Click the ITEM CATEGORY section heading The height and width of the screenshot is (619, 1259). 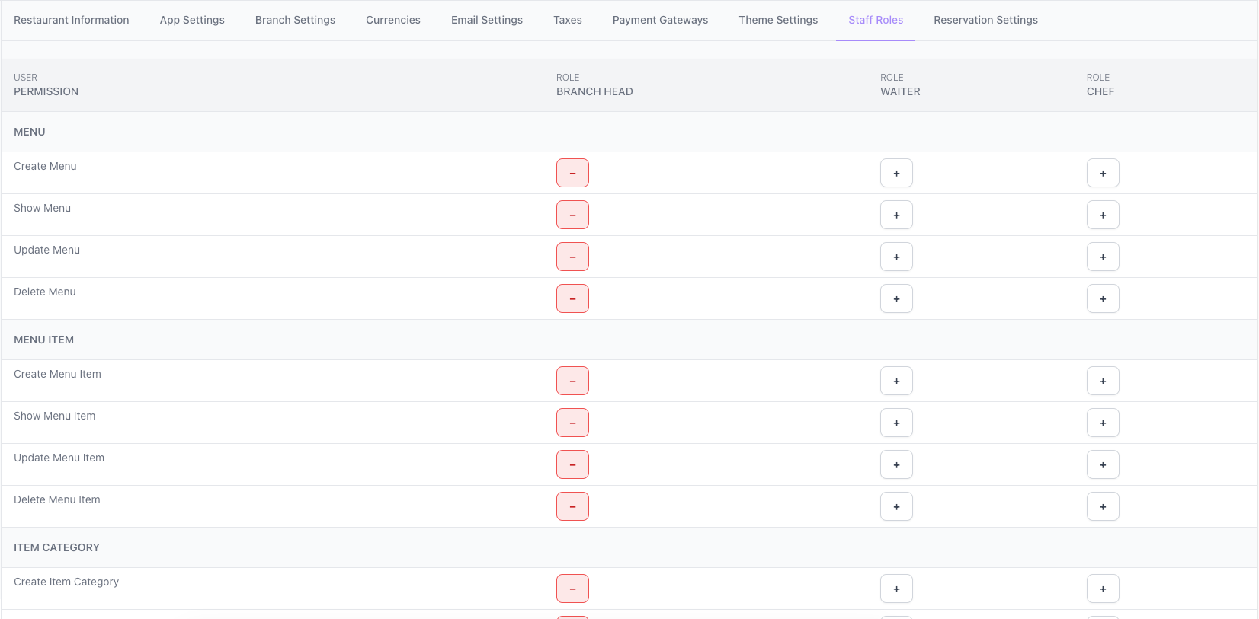pos(56,547)
